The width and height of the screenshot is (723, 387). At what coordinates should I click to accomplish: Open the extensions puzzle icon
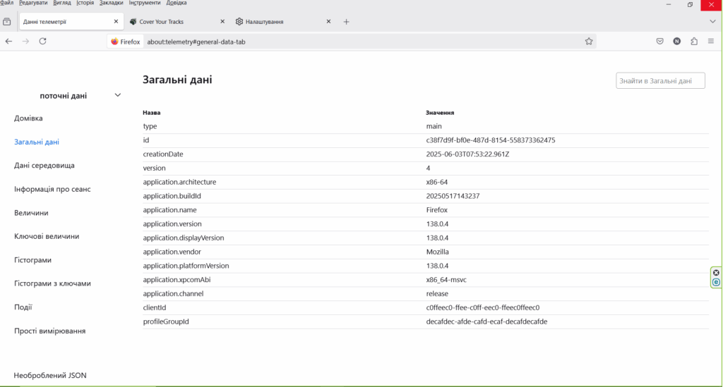click(x=694, y=42)
